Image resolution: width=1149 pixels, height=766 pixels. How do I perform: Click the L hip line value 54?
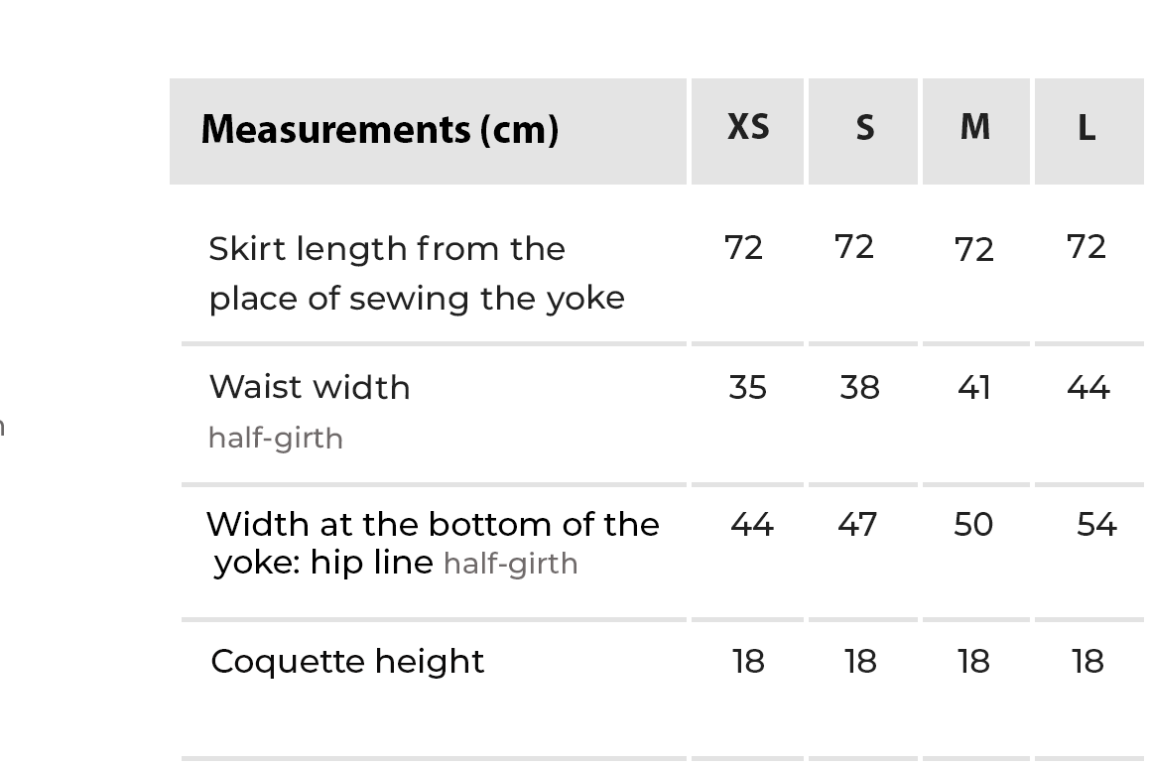1096,524
